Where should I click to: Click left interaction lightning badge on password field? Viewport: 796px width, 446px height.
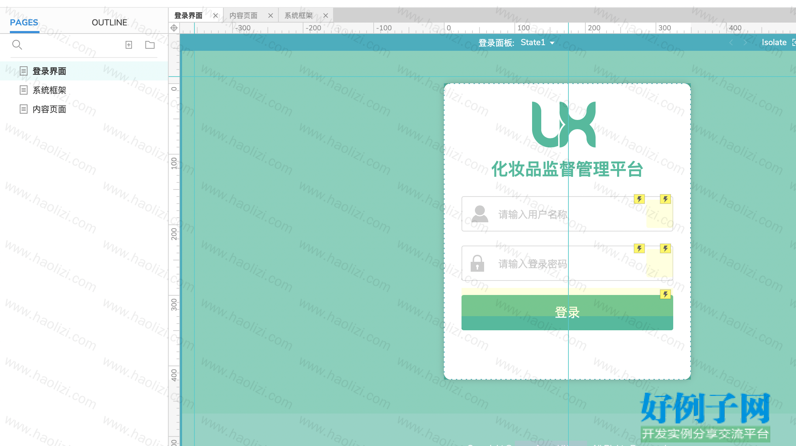tap(639, 248)
